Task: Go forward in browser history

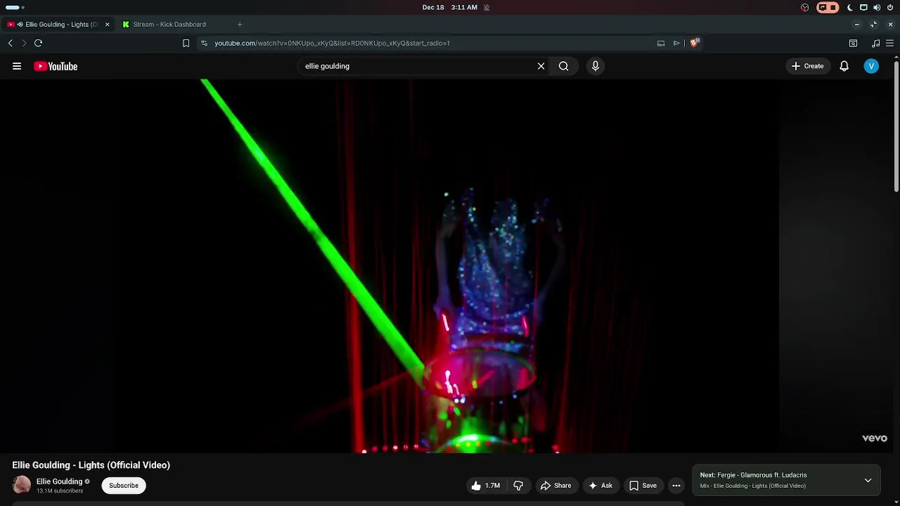Action: coord(24,43)
